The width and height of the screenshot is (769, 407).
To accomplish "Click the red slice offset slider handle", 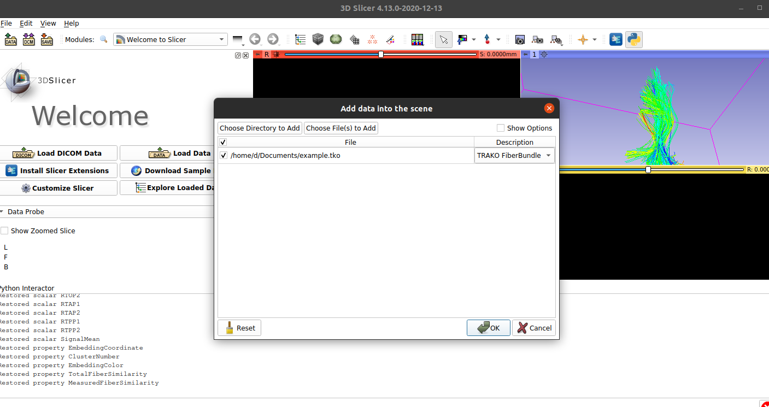I will pyautogui.click(x=380, y=54).
